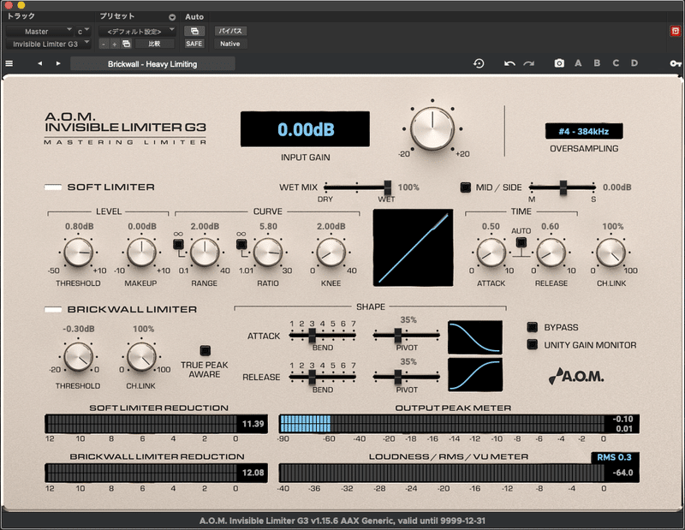Click preset copy icon beside plus
The height and width of the screenshot is (530, 685).
coord(126,44)
